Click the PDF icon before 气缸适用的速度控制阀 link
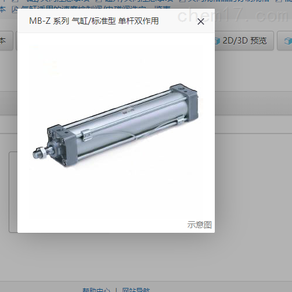Screen dimensions: 292x292 pos(15,9)
